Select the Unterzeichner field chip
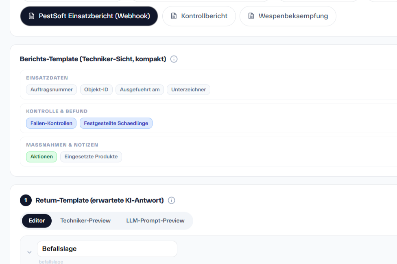The height and width of the screenshot is (264, 397). tap(188, 90)
